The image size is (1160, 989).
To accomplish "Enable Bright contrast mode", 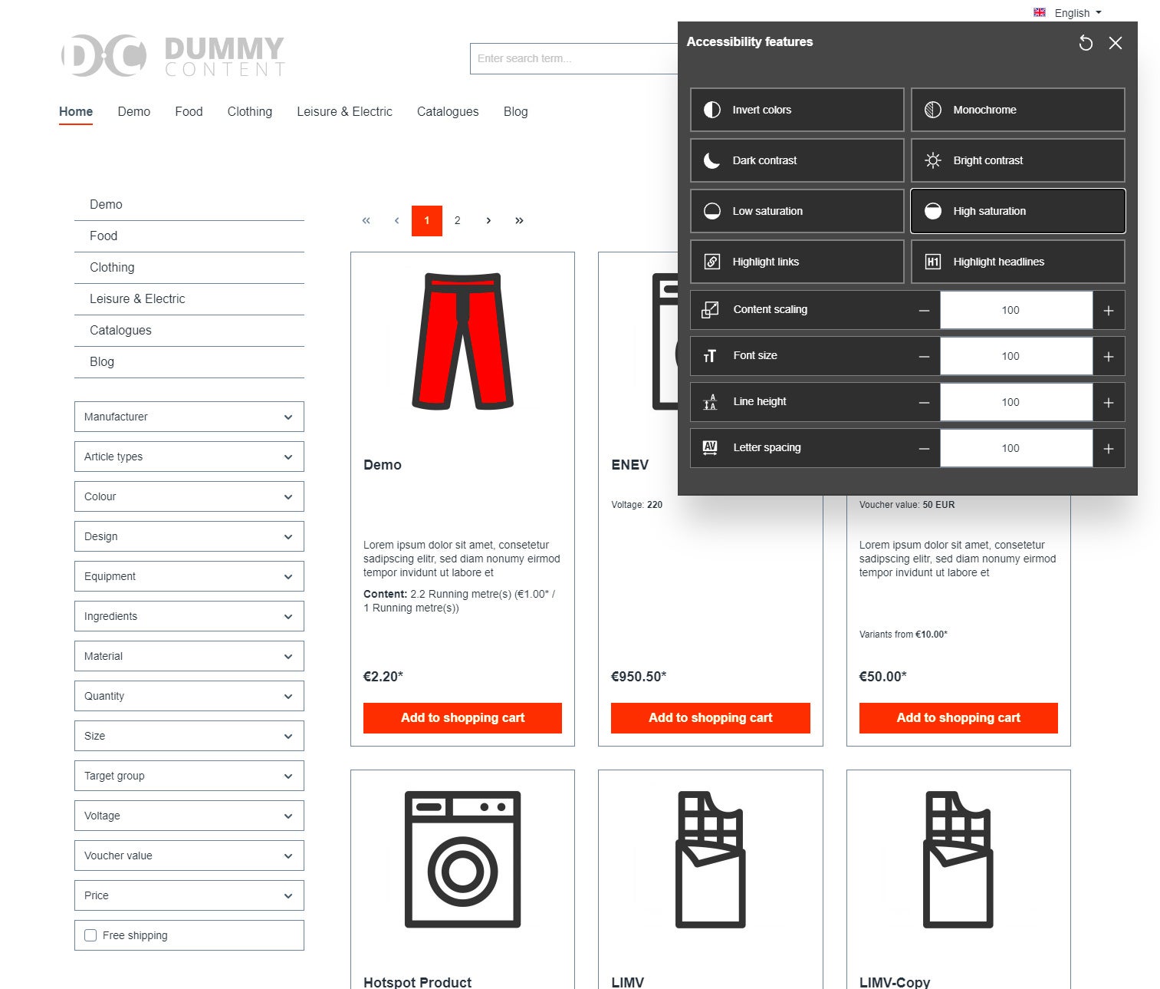I will (x=1018, y=160).
